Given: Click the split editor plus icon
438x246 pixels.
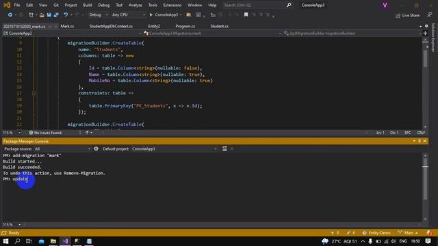Looking at the screenshot, I should (425, 33).
